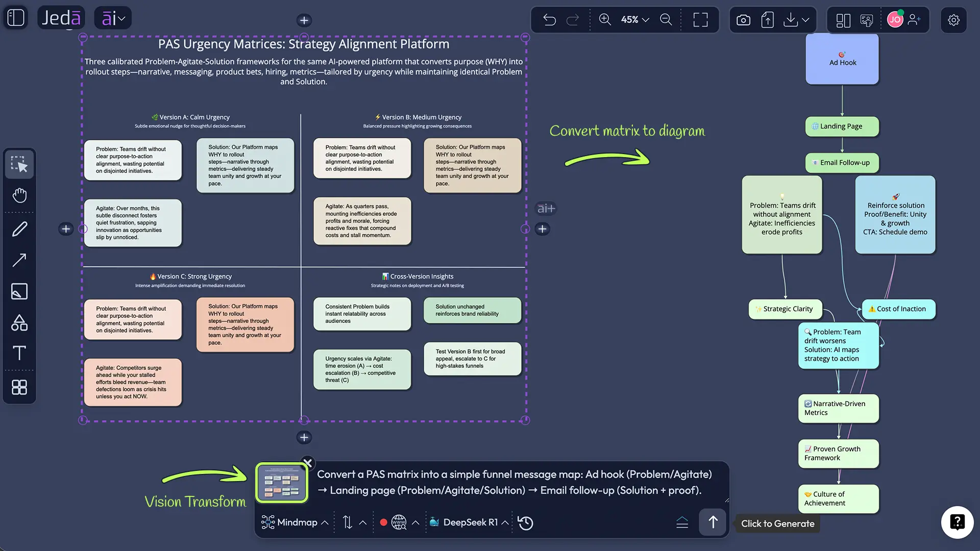Open the JO user avatar
Screen dimensions: 980x551
[x=895, y=20]
